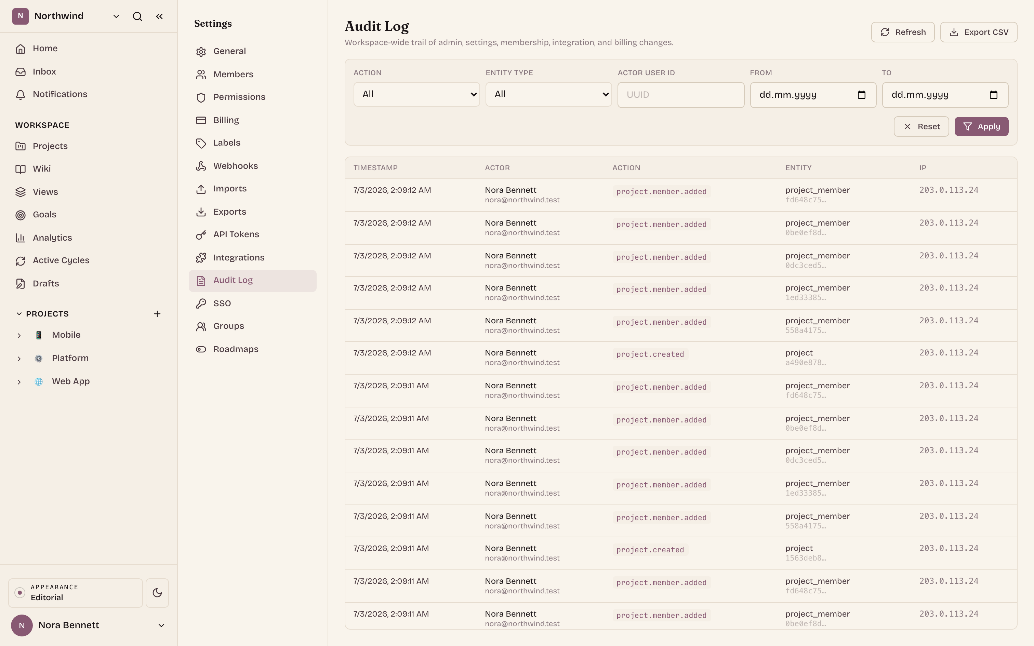Click the Imports upload icon
The image size is (1034, 646).
coord(201,189)
